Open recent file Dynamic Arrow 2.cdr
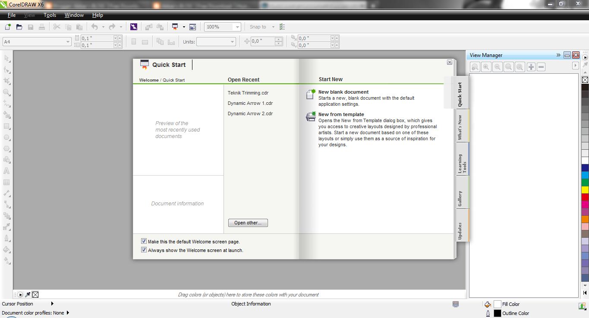589x318 pixels. coord(250,113)
